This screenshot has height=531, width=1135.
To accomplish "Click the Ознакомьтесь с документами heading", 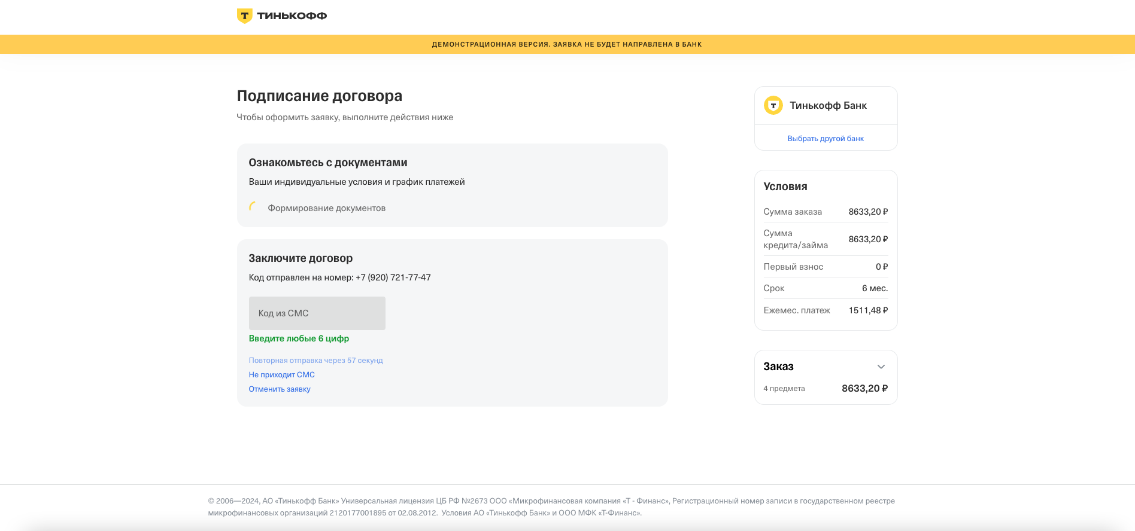I will pos(328,163).
